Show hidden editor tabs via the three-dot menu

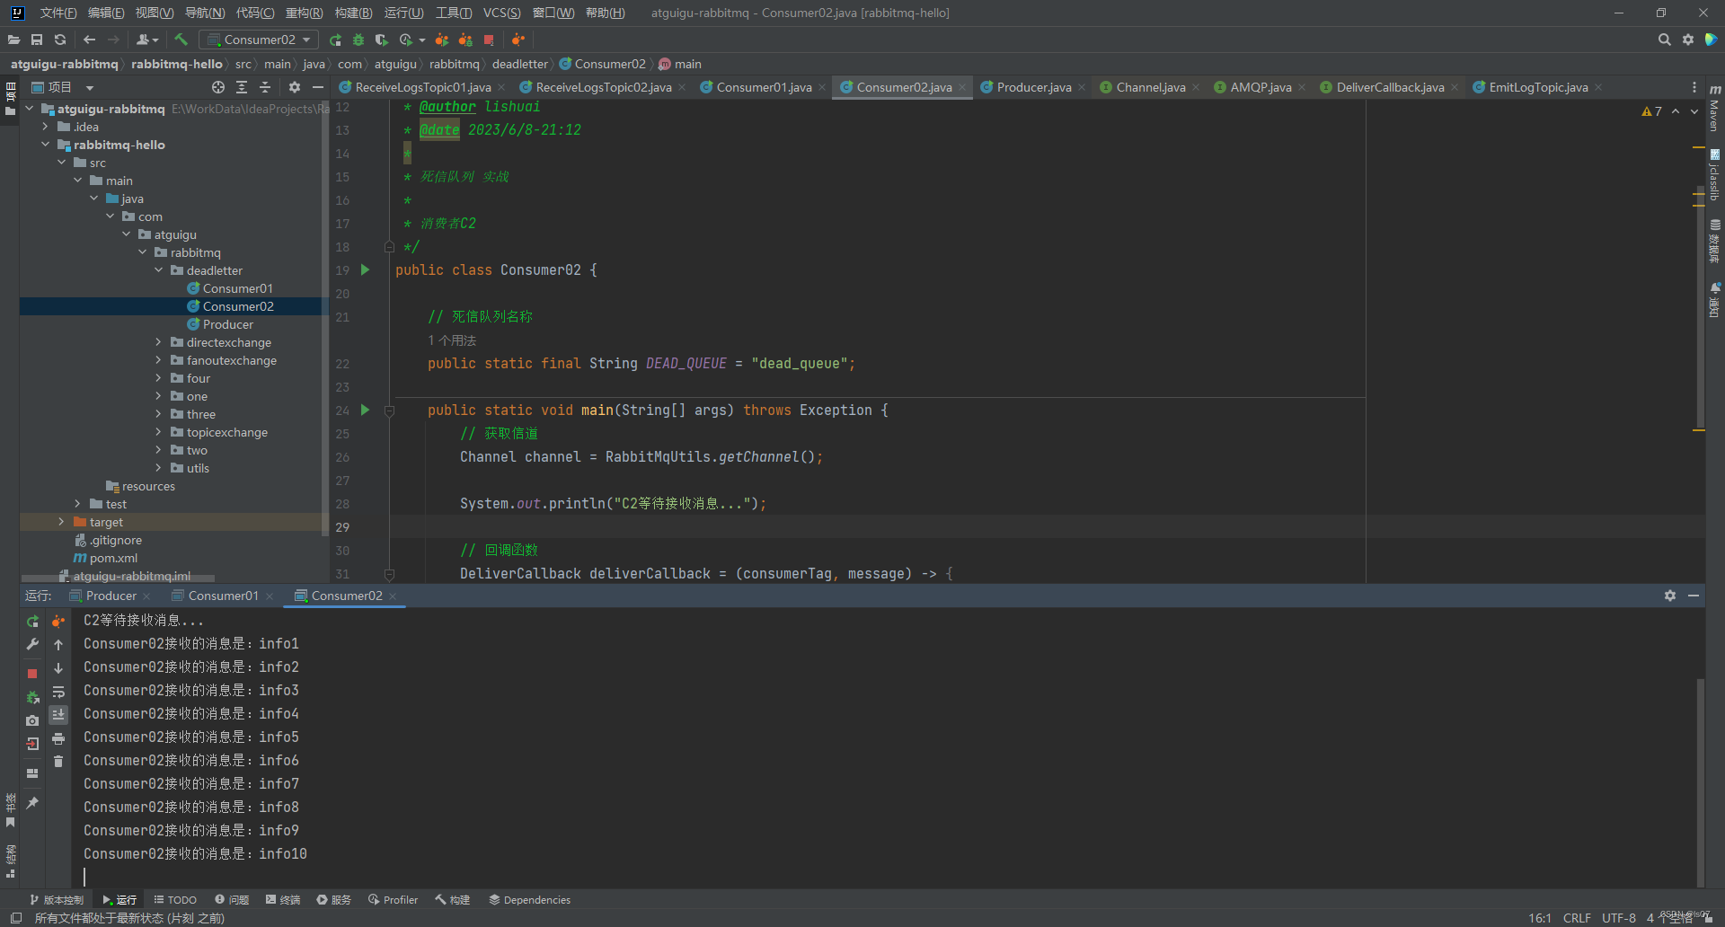[x=1694, y=87]
